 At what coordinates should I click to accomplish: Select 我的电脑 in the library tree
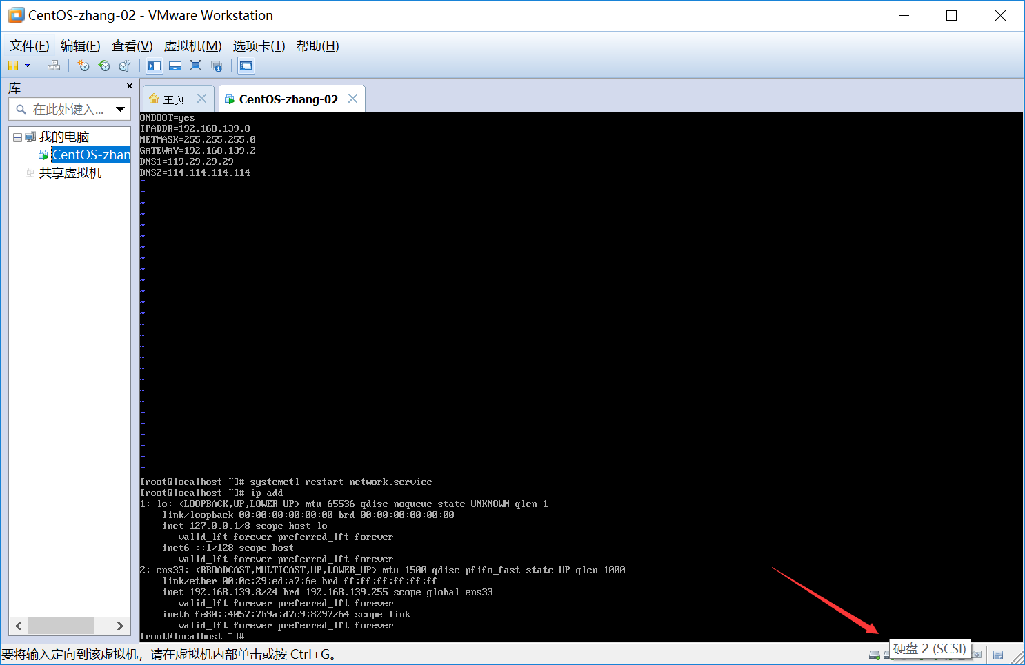[64, 137]
